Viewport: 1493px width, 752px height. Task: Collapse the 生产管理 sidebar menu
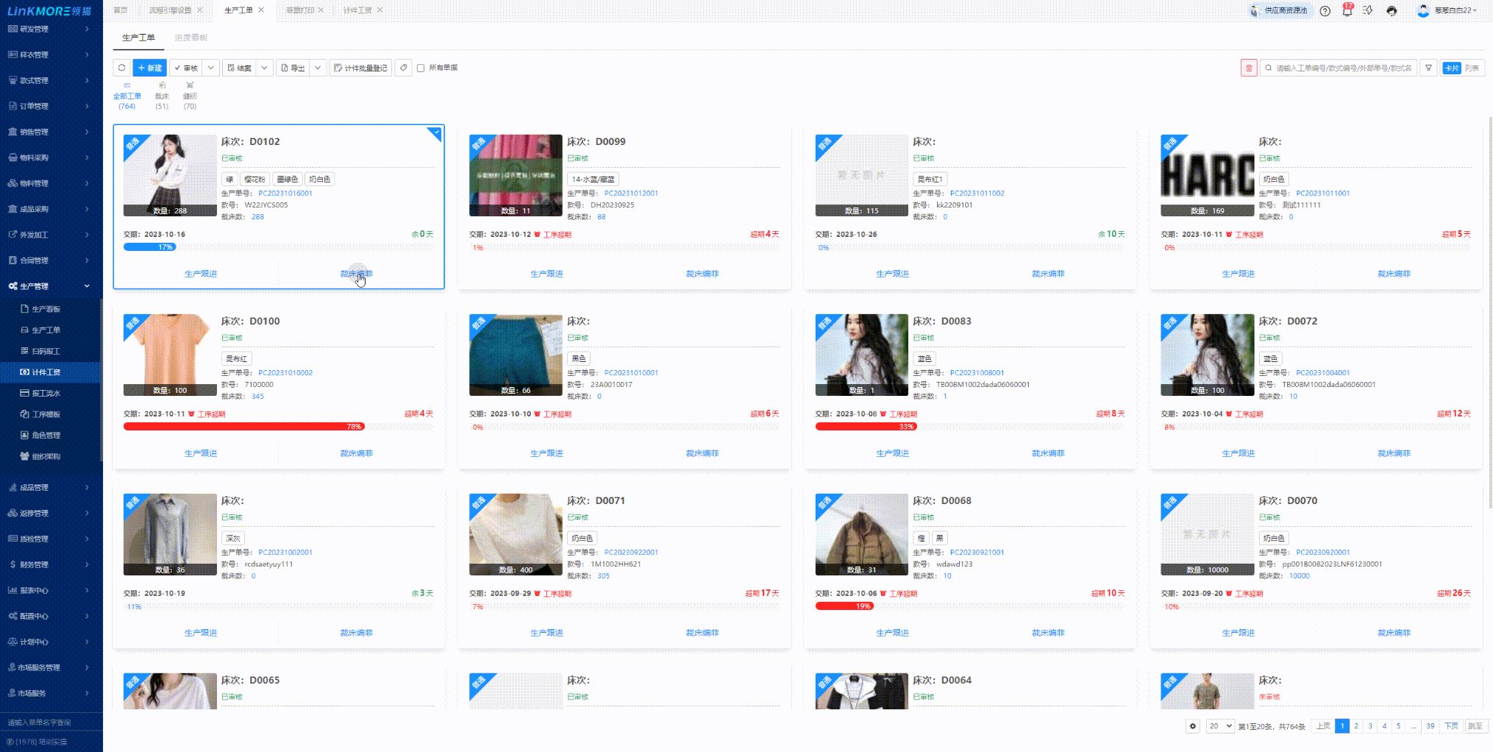50,286
